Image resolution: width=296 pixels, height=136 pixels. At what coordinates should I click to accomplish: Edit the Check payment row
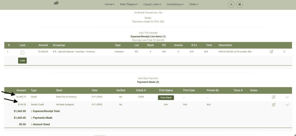point(273,97)
